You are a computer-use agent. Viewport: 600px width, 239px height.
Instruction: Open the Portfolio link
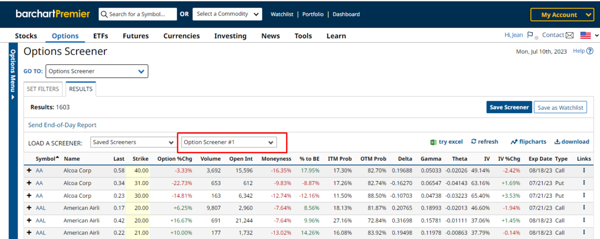pos(313,14)
